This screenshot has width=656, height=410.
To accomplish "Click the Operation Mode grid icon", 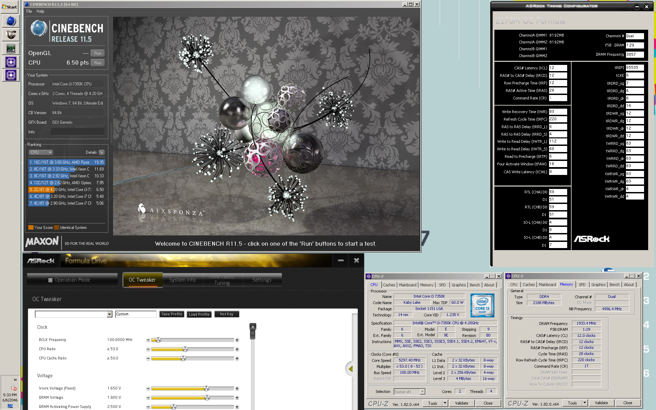I will tap(50, 280).
